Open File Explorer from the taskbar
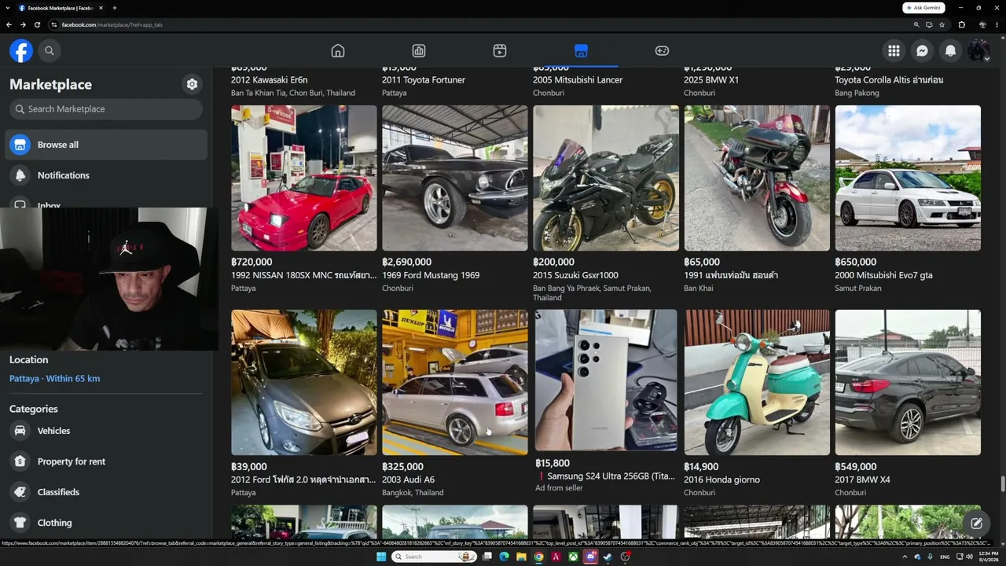This screenshot has width=1006, height=566. (521, 557)
